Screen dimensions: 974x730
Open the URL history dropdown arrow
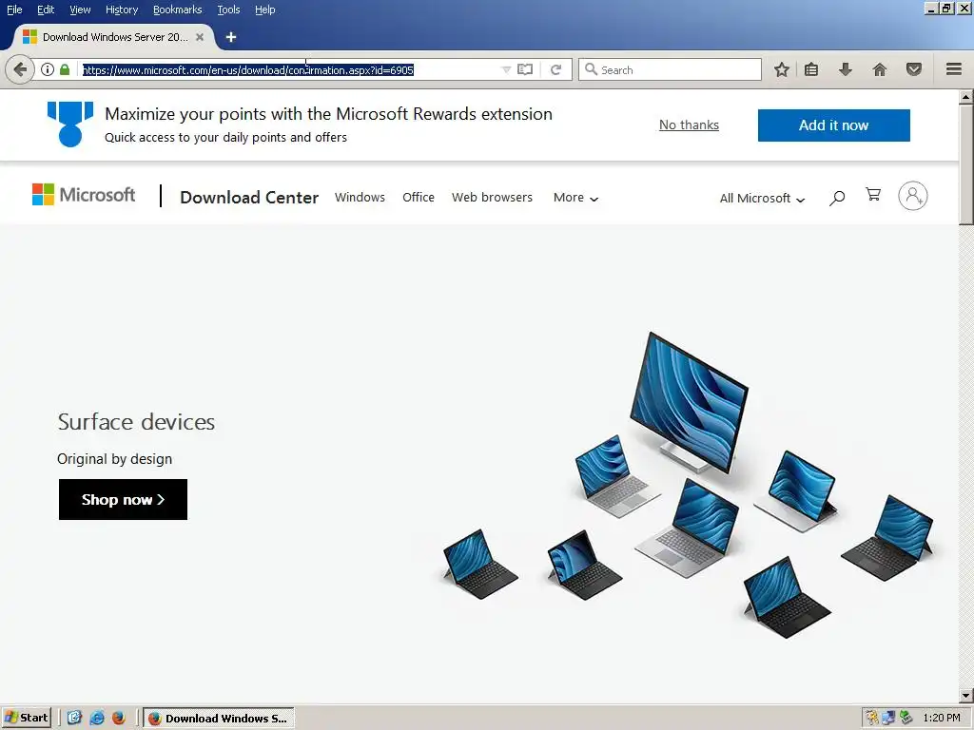pos(506,69)
